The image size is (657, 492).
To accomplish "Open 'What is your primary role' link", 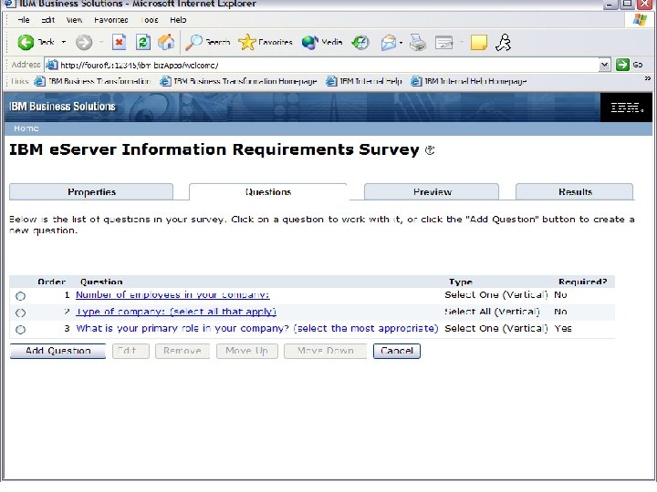I will [256, 328].
